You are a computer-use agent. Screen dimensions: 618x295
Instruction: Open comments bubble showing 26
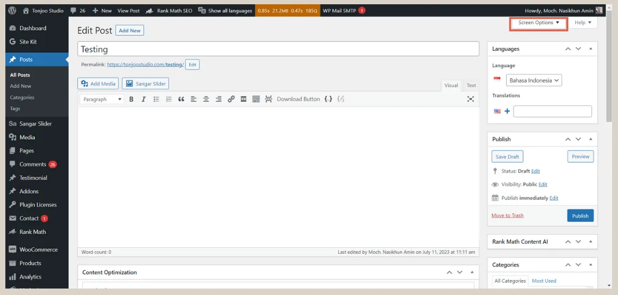point(77,11)
